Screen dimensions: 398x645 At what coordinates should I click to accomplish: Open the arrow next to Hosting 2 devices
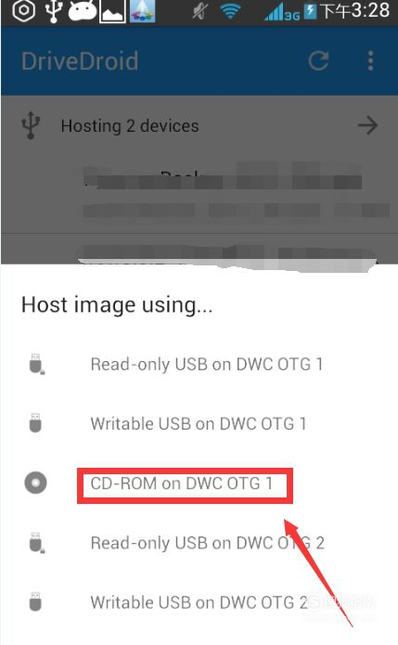367,125
